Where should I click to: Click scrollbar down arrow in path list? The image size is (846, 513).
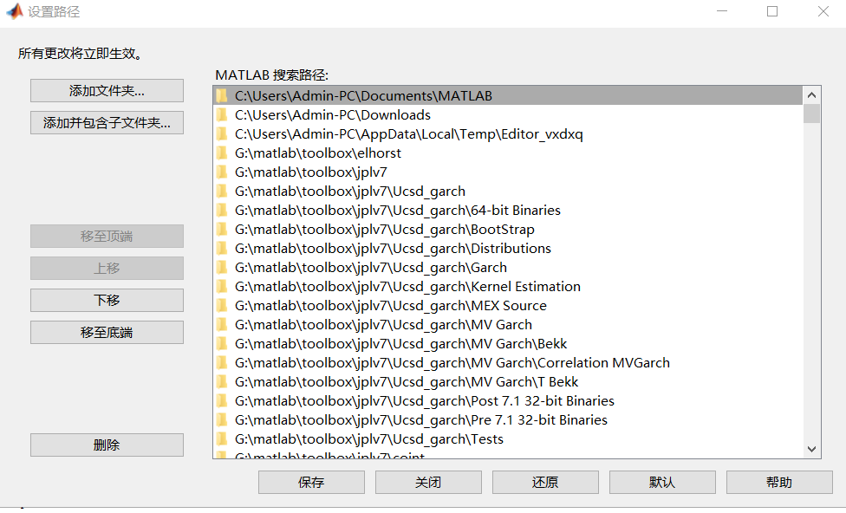pyautogui.click(x=811, y=449)
